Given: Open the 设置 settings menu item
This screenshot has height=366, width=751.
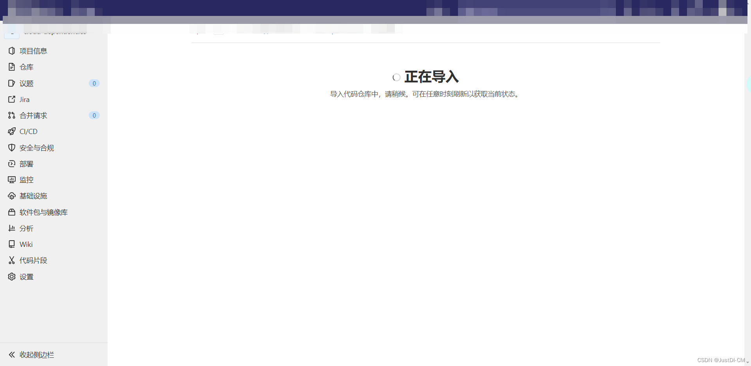Looking at the screenshot, I should [x=27, y=277].
